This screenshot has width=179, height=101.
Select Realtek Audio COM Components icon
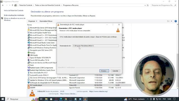pyautogui.click(x=29, y=68)
